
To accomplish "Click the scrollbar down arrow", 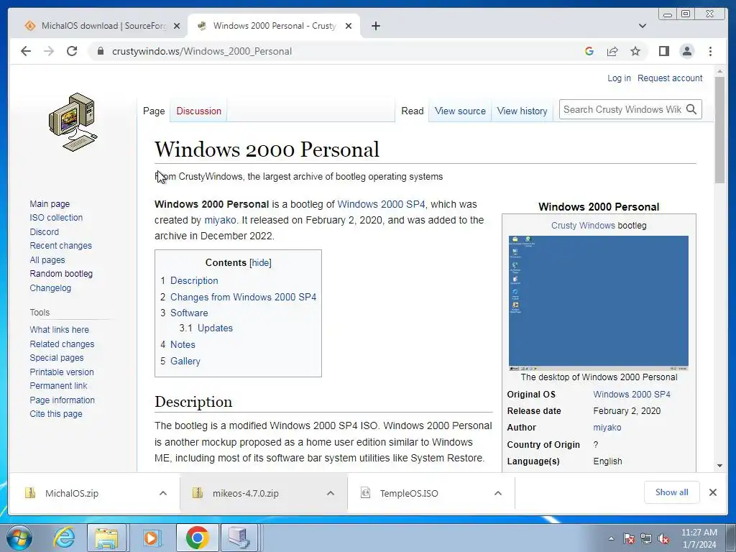I will 719,466.
